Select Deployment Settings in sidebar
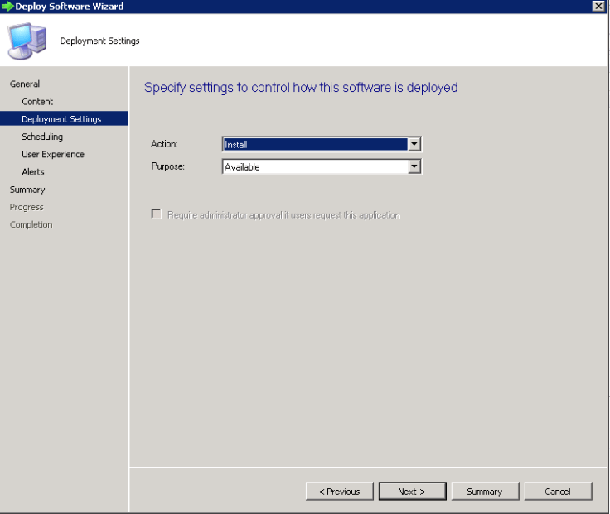Image resolution: width=610 pixels, height=514 pixels. 61,119
